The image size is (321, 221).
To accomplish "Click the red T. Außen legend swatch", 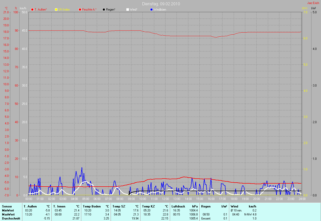I will click(32, 10).
